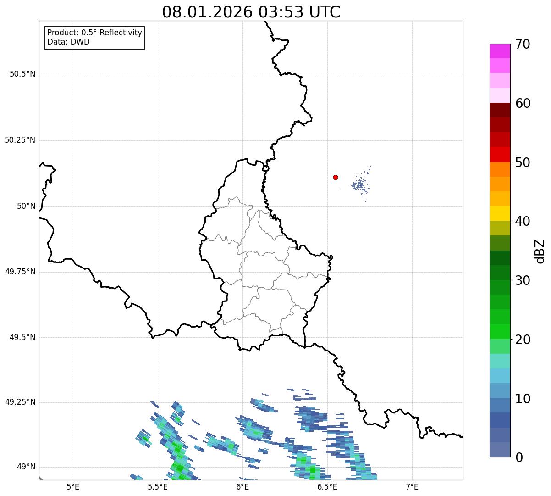Viewport: 551px width, 496px height.
Task: Click the dark maroon colorbar segment below 60
Action: pyautogui.click(x=500, y=110)
